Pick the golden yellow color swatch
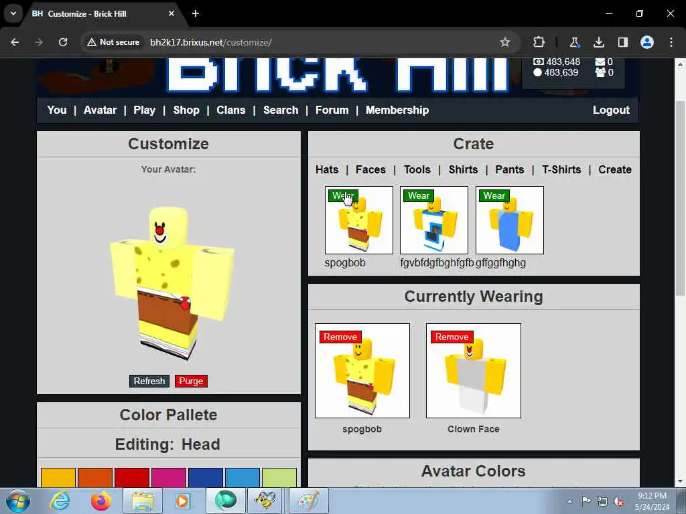 pyautogui.click(x=58, y=477)
